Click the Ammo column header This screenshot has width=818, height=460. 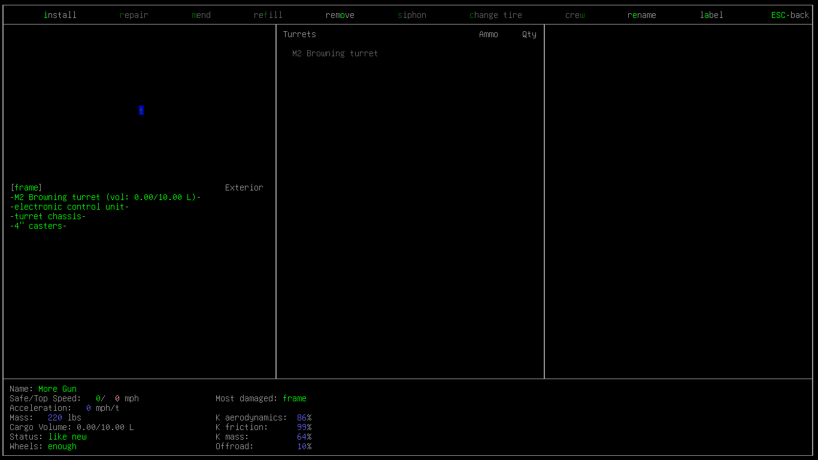pyautogui.click(x=489, y=34)
